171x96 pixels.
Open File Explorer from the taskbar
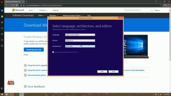pos(7,94)
